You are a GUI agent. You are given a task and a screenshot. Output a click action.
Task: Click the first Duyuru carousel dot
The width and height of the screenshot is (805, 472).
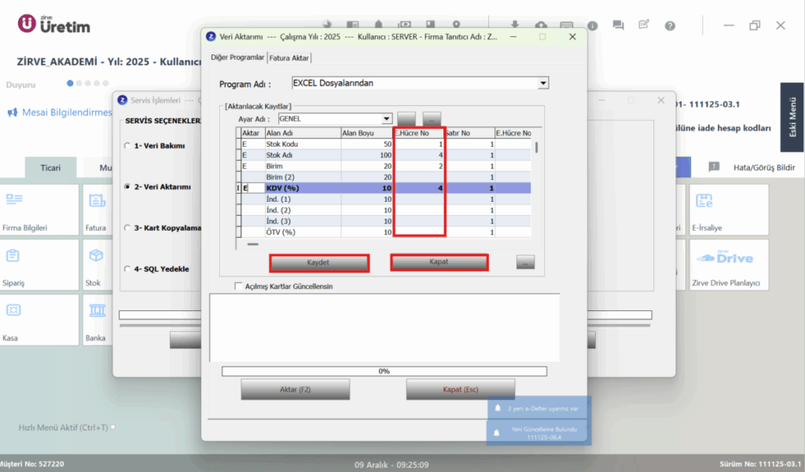tap(70, 83)
